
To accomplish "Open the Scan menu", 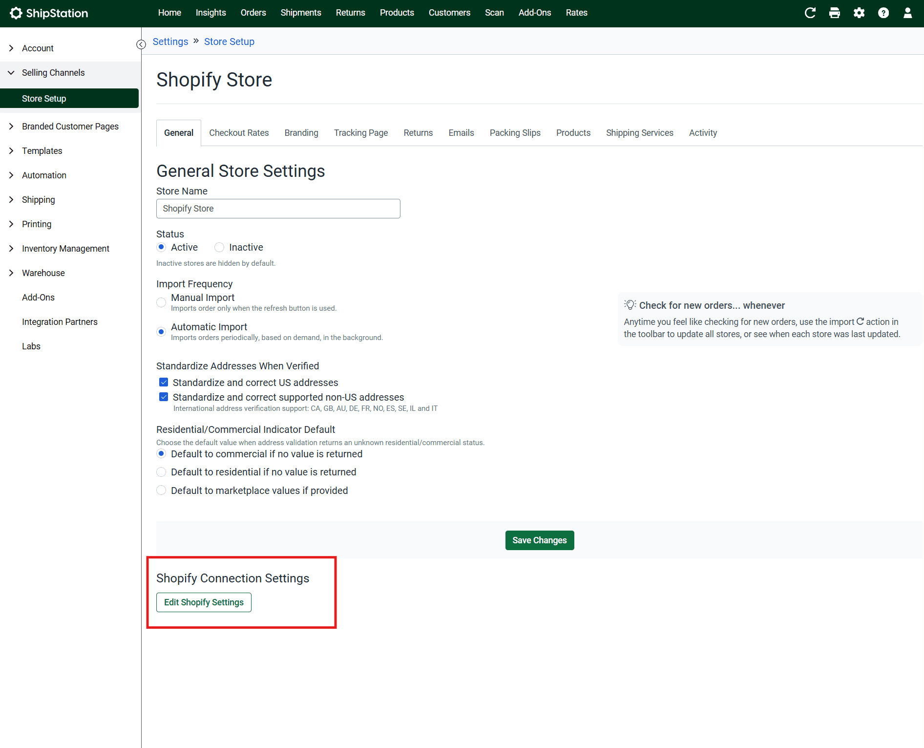I will click(494, 13).
